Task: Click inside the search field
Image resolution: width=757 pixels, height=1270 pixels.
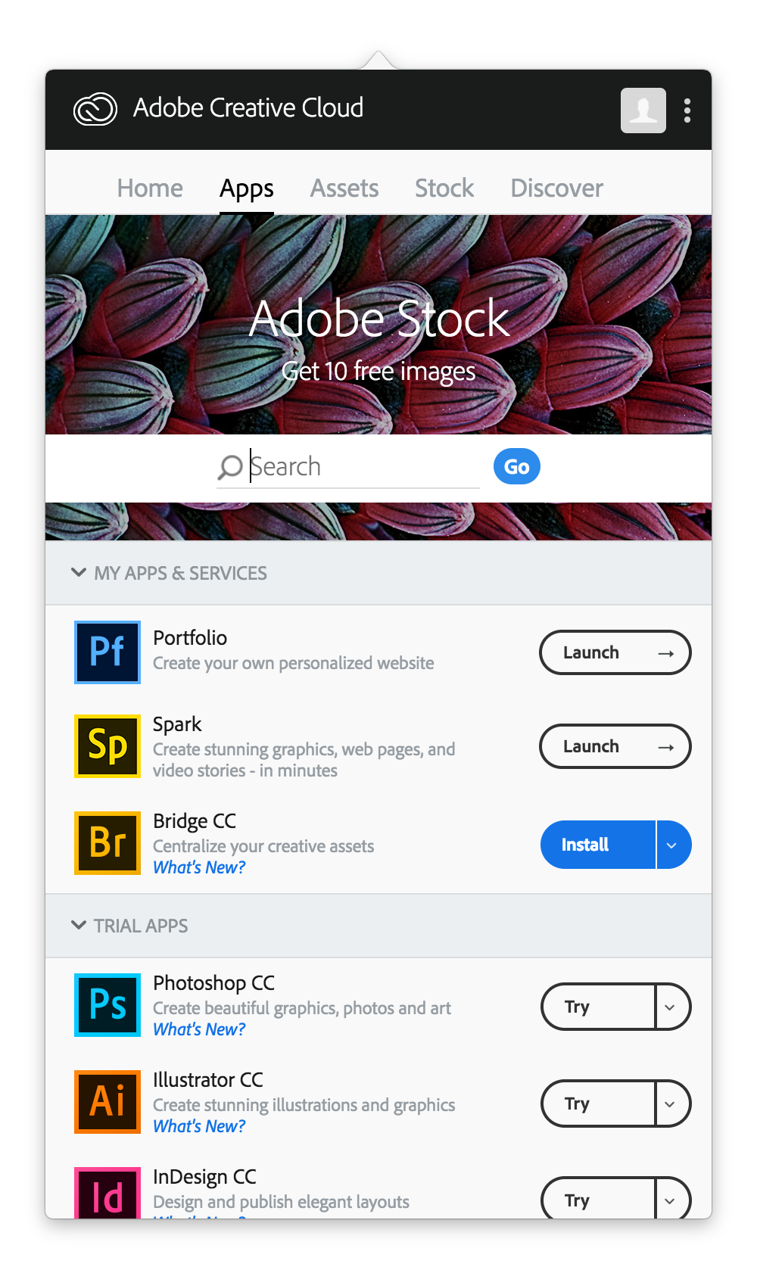Action: [348, 466]
